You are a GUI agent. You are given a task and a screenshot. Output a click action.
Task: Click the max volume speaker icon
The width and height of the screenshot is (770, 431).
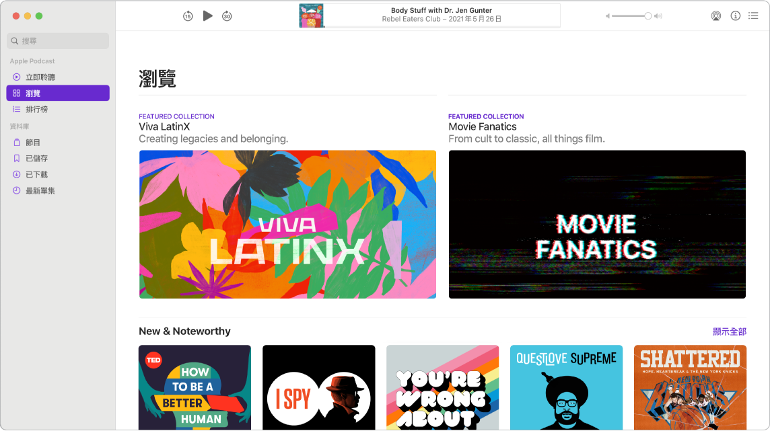pos(659,16)
